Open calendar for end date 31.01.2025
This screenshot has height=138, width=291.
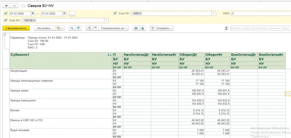(65, 13)
